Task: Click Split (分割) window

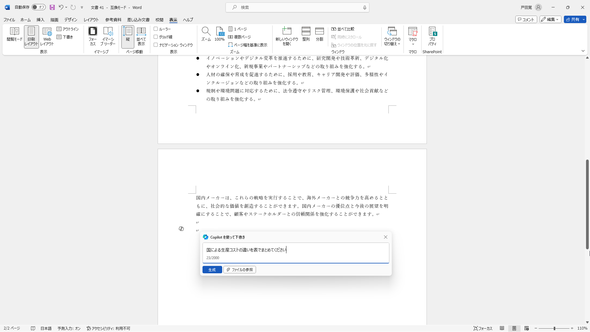Action: [x=320, y=34]
